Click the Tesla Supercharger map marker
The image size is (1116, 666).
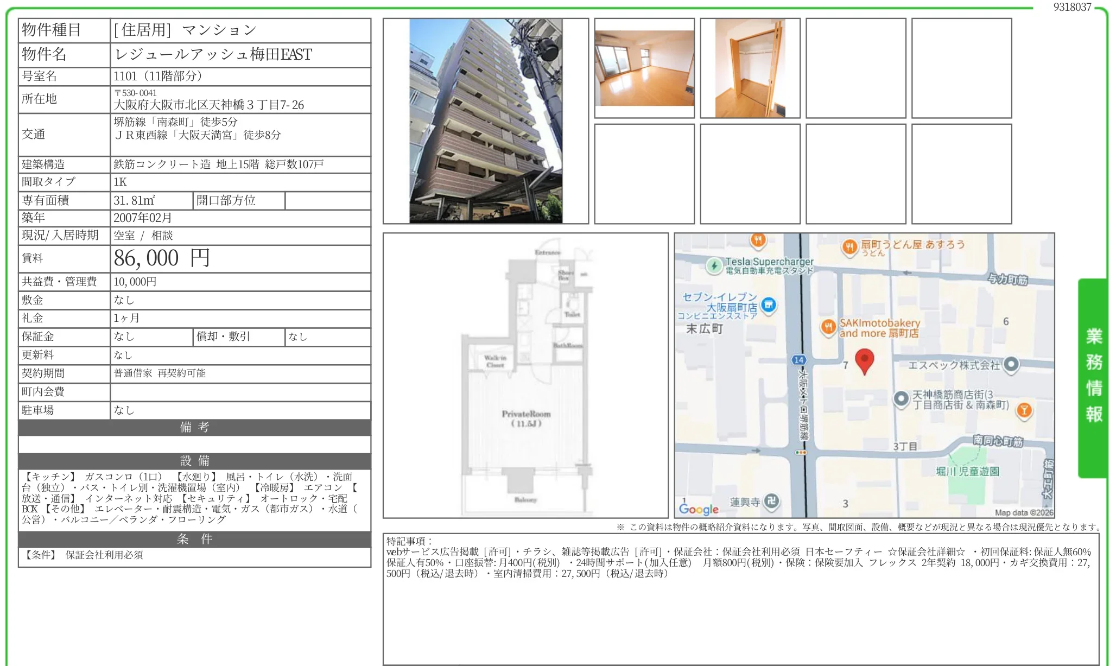(x=714, y=265)
